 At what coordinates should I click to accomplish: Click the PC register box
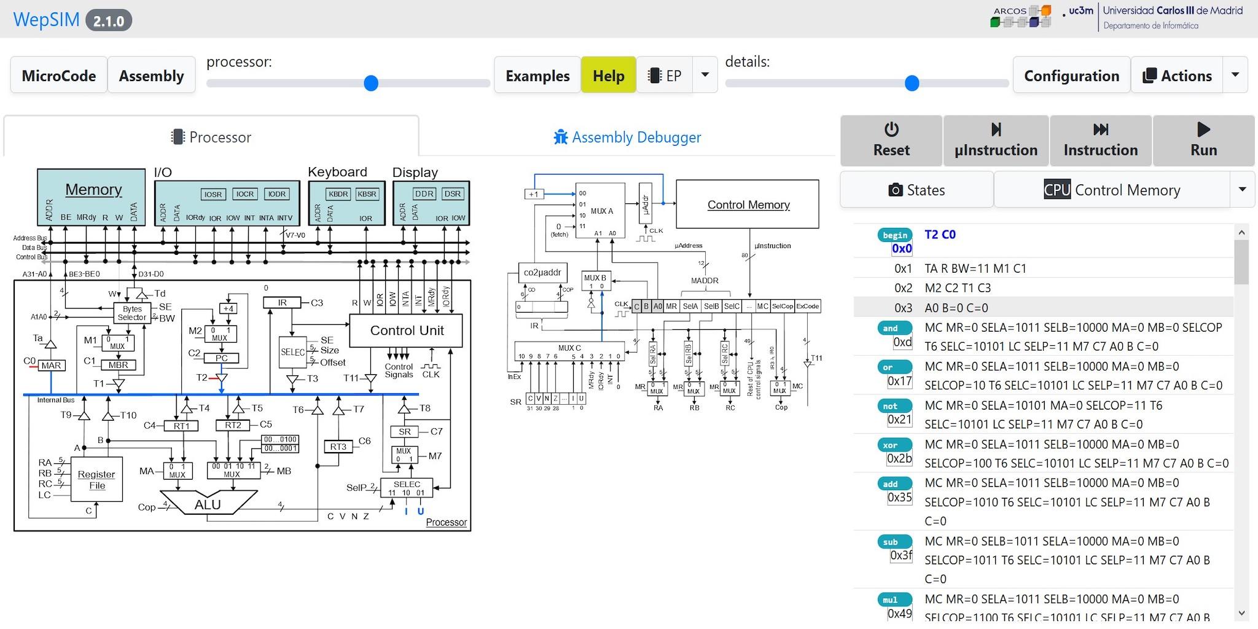point(221,358)
